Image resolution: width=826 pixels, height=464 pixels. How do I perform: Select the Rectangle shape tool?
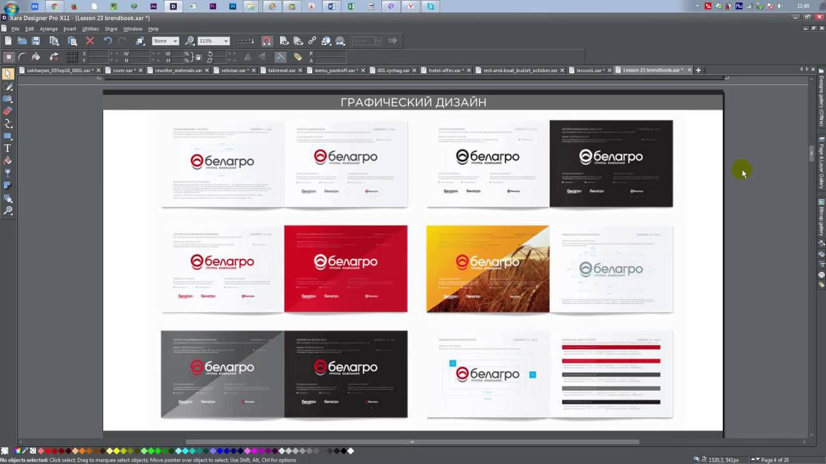[x=8, y=136]
